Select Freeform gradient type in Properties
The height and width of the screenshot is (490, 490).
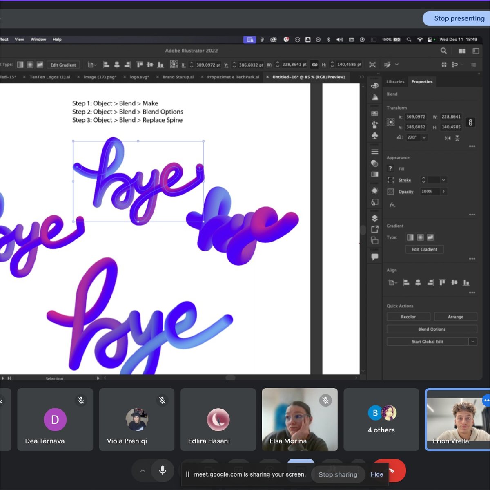430,237
